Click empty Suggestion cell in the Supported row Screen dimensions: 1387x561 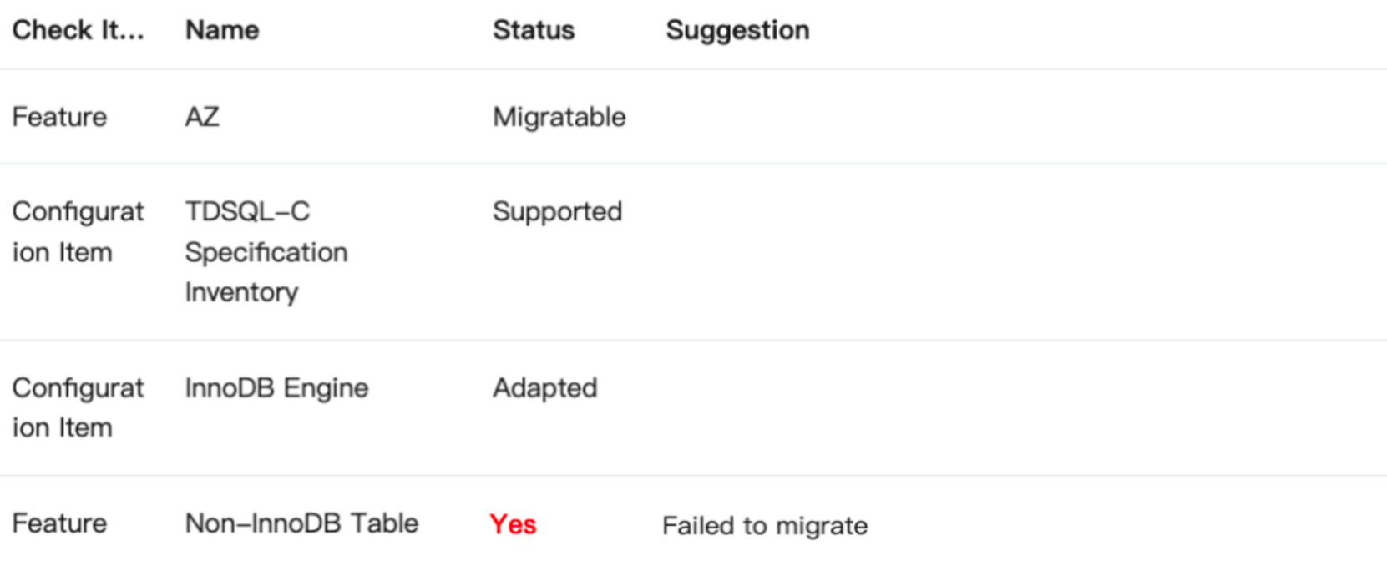1002,250
